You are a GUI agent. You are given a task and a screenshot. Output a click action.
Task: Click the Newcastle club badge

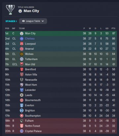(21, 80)
